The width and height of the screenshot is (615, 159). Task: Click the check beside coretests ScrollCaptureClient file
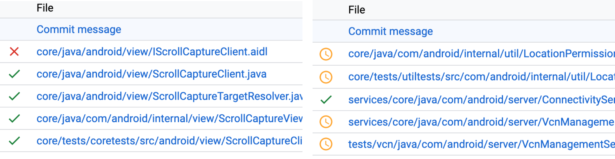pyautogui.click(x=14, y=141)
